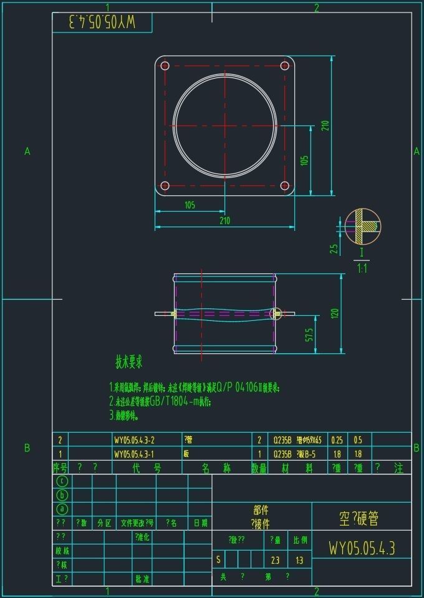Select the vertical 210 dimension of the plate

tap(325, 126)
